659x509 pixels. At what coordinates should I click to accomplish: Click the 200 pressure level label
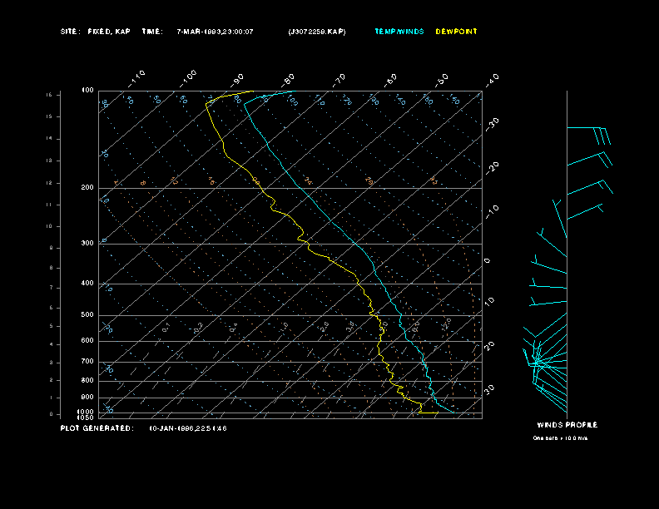[87, 188]
